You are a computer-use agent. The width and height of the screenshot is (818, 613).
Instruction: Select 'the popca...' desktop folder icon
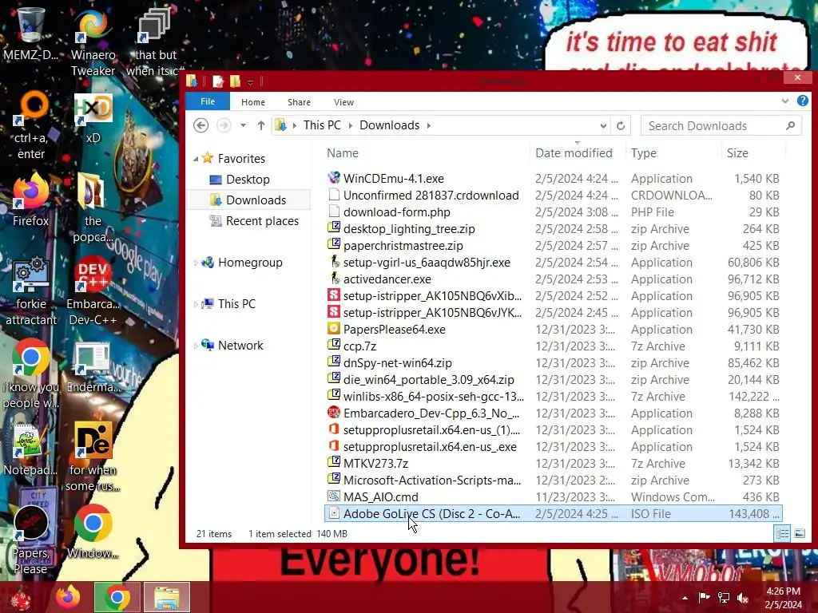tap(93, 208)
